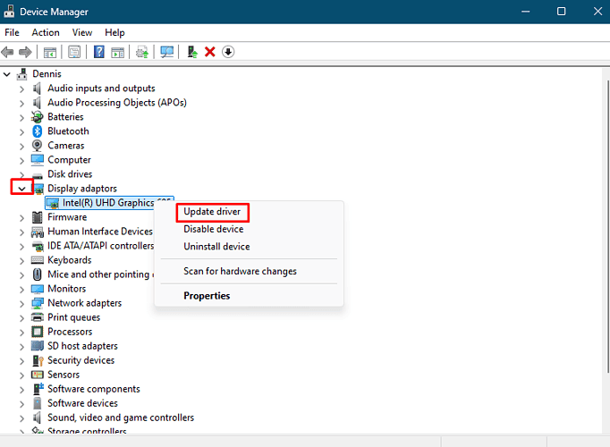Click the Network adapters icon
This screenshot has width=610, height=447.
(37, 303)
